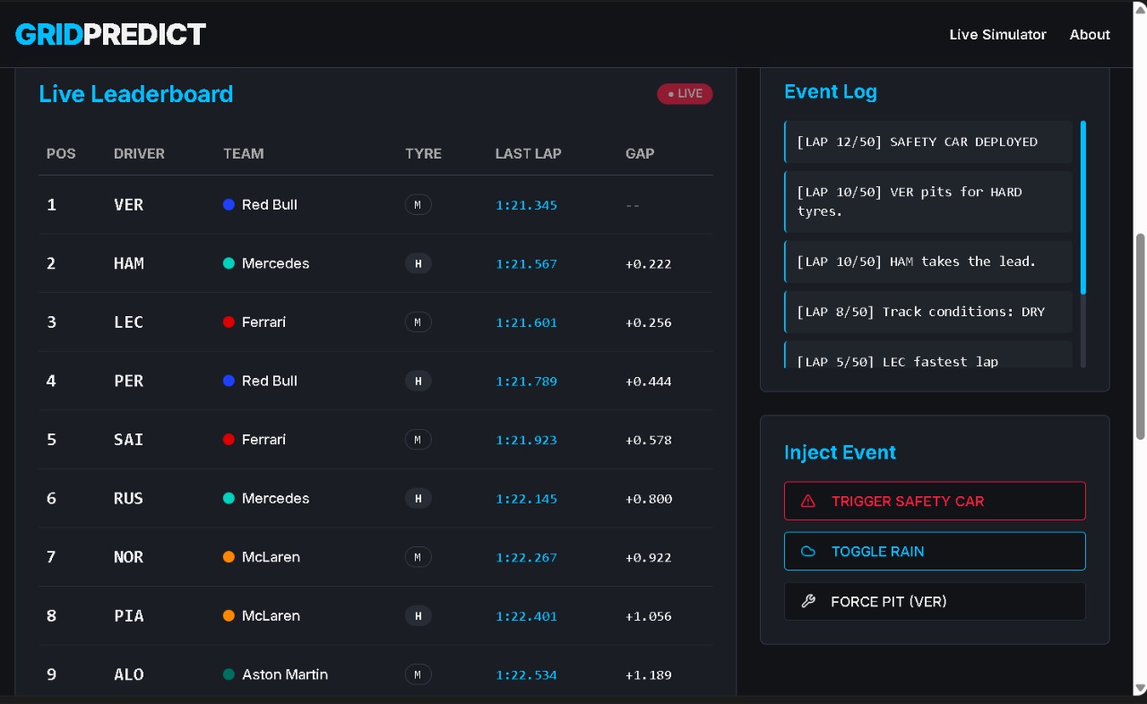Click the H tyre badge in HAM's row
This screenshot has width=1147, height=704.
(418, 263)
